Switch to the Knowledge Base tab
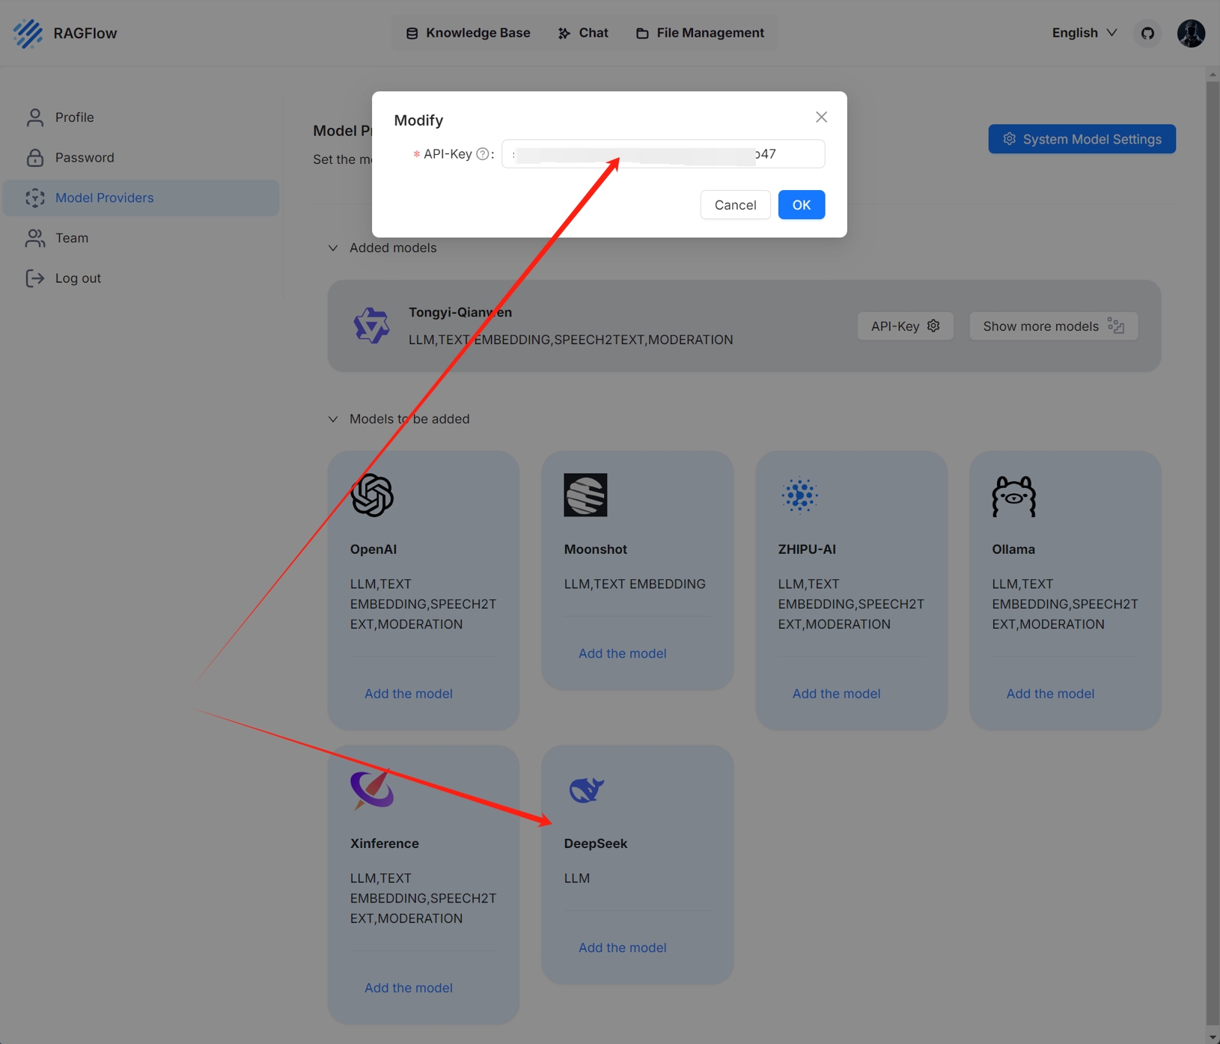 click(469, 33)
